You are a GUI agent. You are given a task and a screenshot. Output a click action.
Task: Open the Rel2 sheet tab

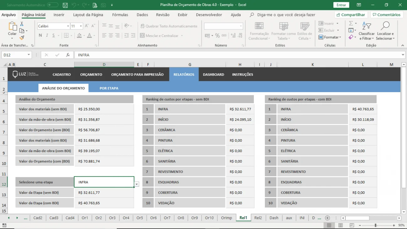click(258, 218)
